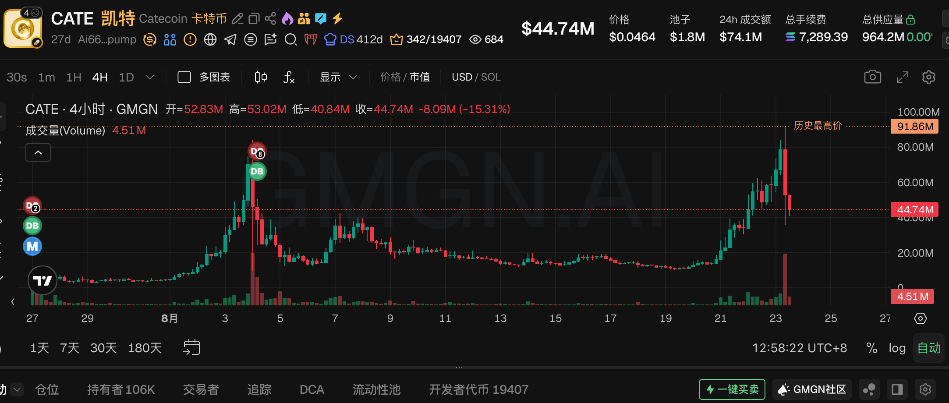Set chart range to 30天
The width and height of the screenshot is (949, 403).
coord(103,348)
